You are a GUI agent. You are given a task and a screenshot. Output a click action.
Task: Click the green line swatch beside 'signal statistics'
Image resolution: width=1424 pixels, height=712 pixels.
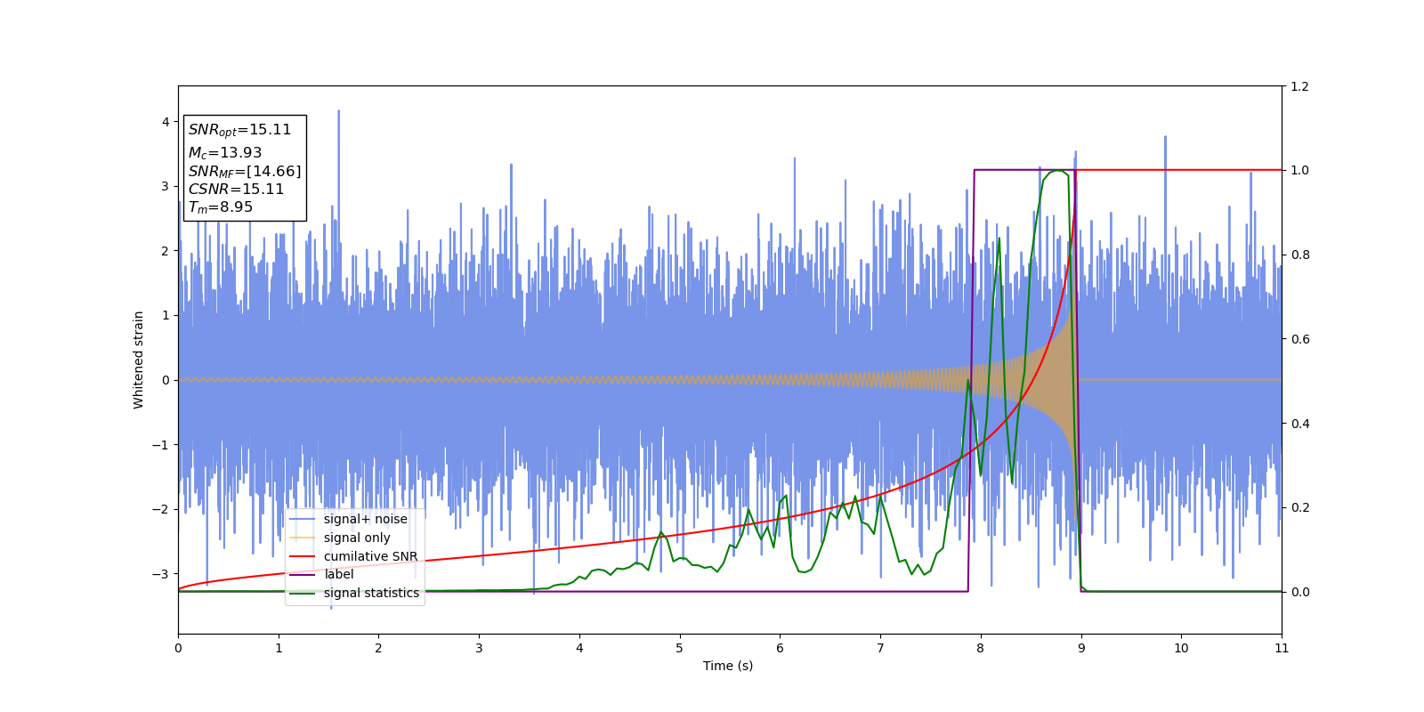tap(303, 593)
